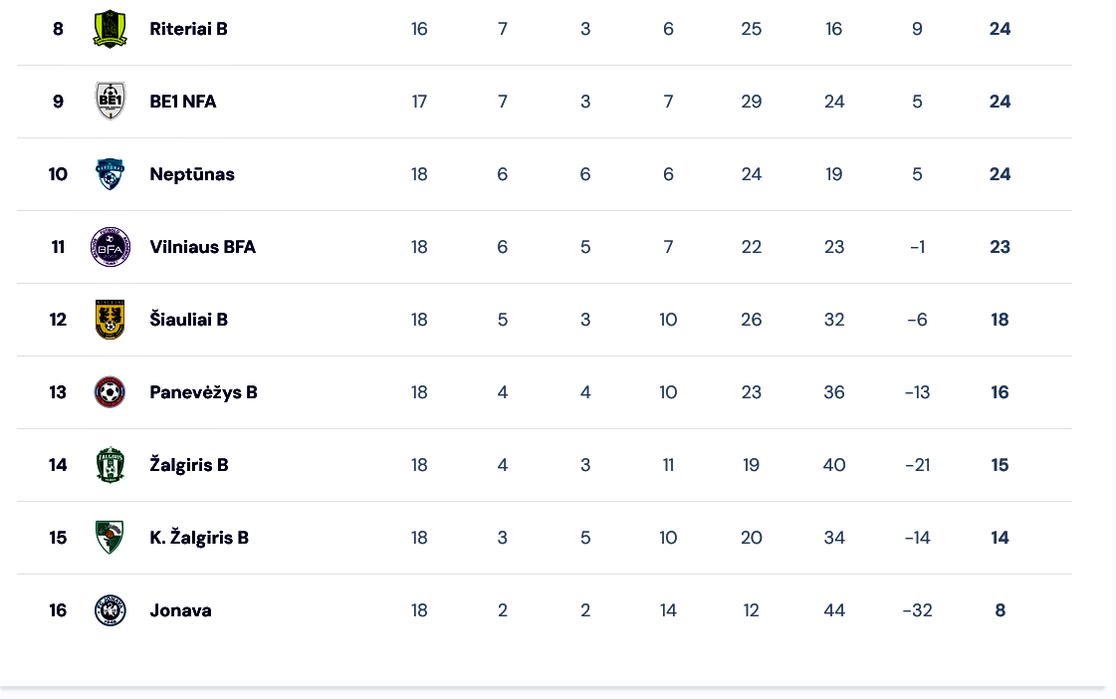Image resolution: width=1116 pixels, height=699 pixels.
Task: Open the BE1 NFA team page
Action: pos(183,102)
